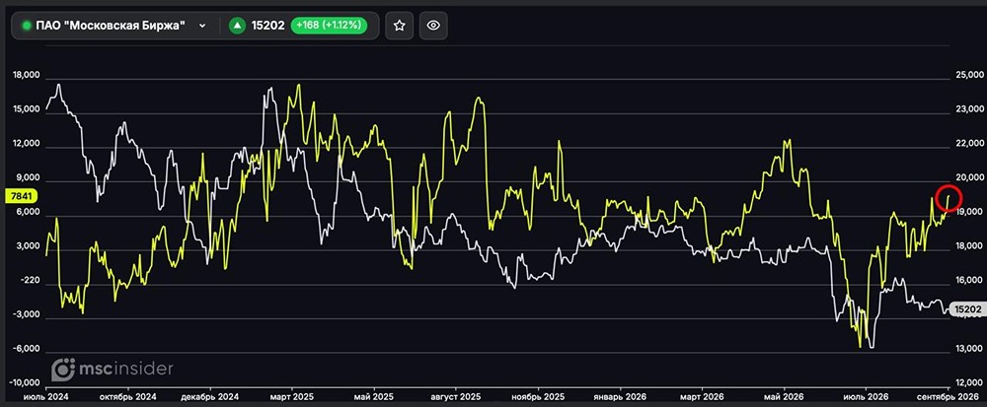Select the март 2025 date label
The image size is (987, 407).
tap(291, 397)
